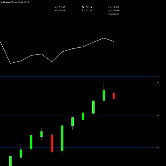Click the OH: 0.94 readout
Viewport: 166px width, 166px height.
(x=114, y=11)
